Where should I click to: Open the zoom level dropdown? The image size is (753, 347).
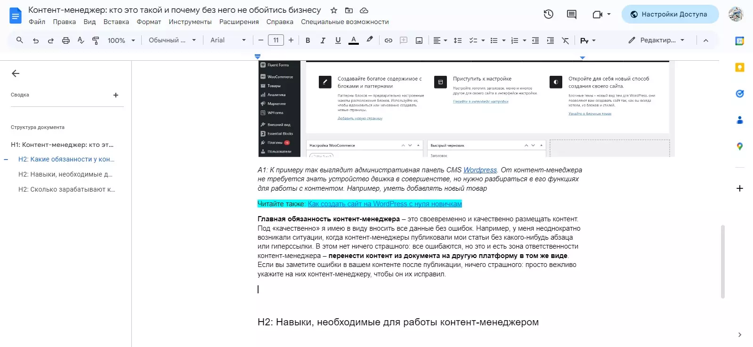pyautogui.click(x=121, y=40)
